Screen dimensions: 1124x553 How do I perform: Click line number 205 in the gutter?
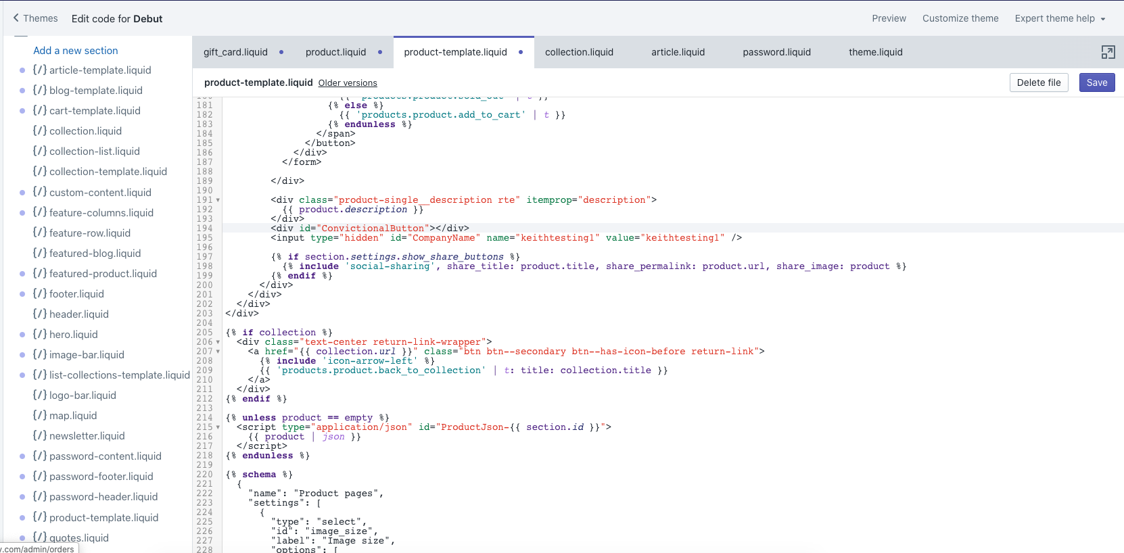204,333
